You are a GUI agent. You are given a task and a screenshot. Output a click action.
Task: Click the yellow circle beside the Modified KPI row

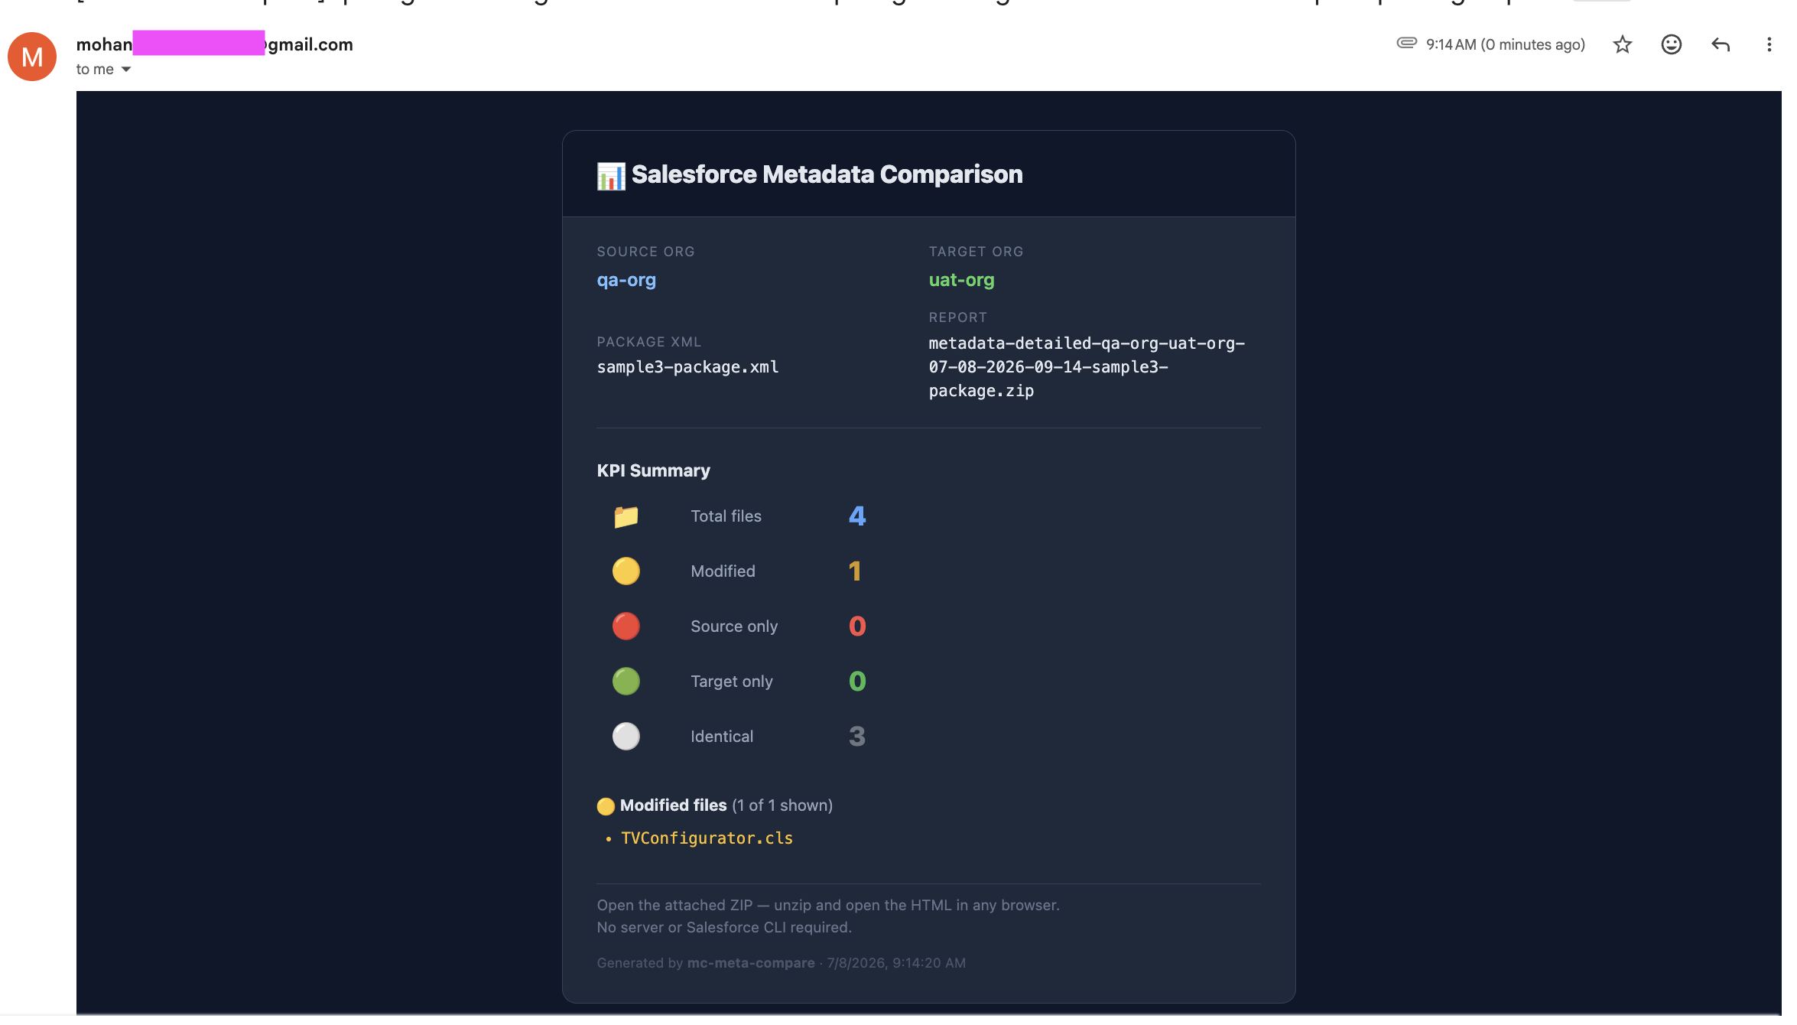[x=626, y=571]
